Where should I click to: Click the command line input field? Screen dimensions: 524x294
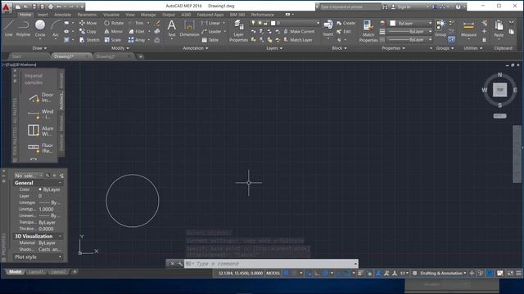point(271,264)
